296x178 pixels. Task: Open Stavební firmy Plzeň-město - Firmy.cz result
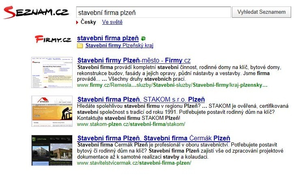coord(134,60)
